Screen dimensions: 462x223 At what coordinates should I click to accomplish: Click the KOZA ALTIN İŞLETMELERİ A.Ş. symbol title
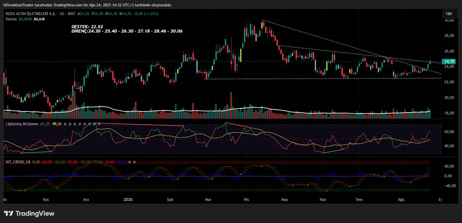(30, 14)
